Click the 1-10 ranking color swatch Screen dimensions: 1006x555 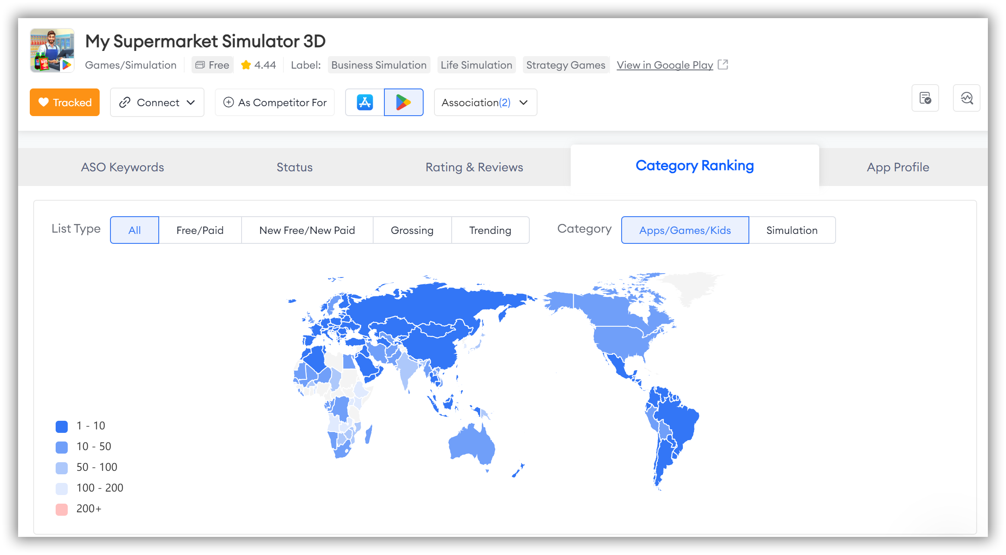point(61,426)
